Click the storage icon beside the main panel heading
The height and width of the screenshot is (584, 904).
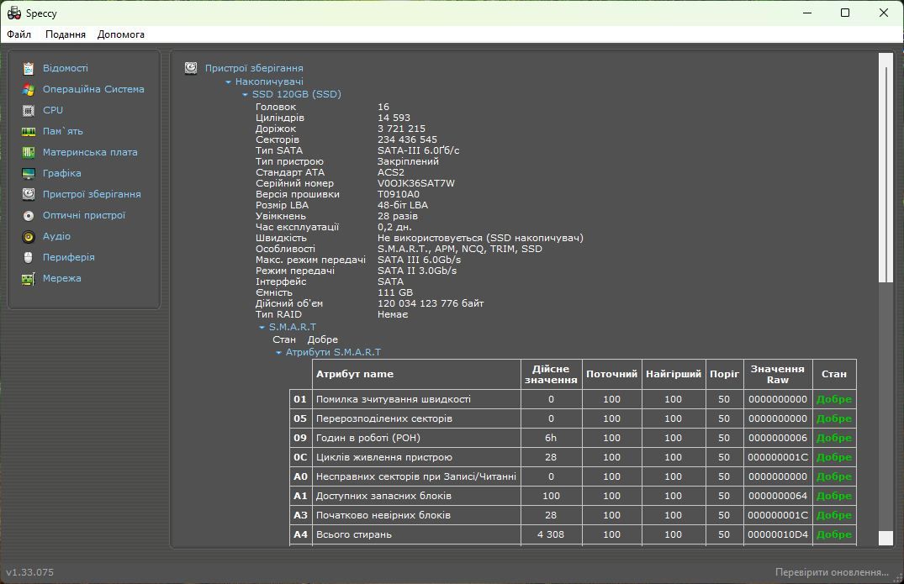(x=191, y=69)
